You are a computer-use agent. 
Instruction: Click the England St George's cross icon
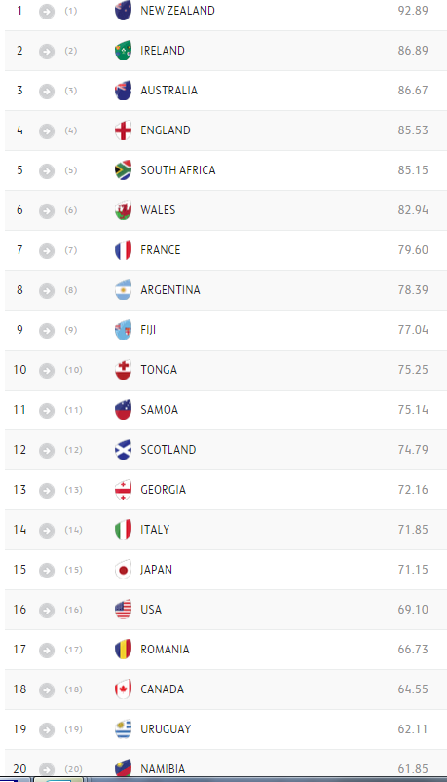[x=124, y=130]
